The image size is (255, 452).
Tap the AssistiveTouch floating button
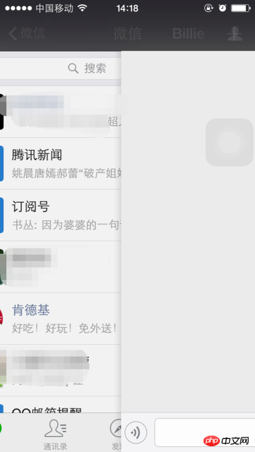point(230,142)
